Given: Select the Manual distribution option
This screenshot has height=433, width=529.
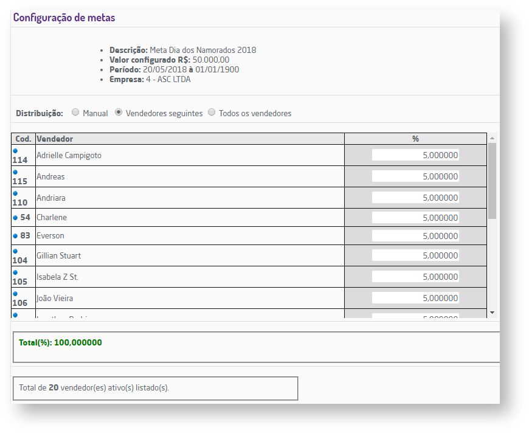Looking at the screenshot, I should click(x=75, y=113).
